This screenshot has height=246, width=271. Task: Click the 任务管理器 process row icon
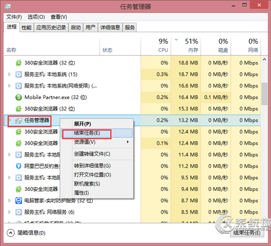pyautogui.click(x=19, y=121)
